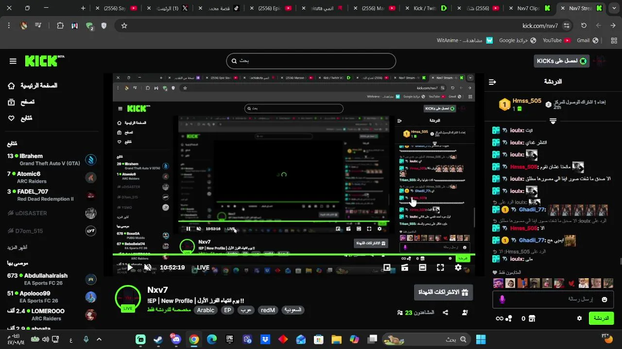Click the عرب tag
Screen dimensions: 622x349
246,310
